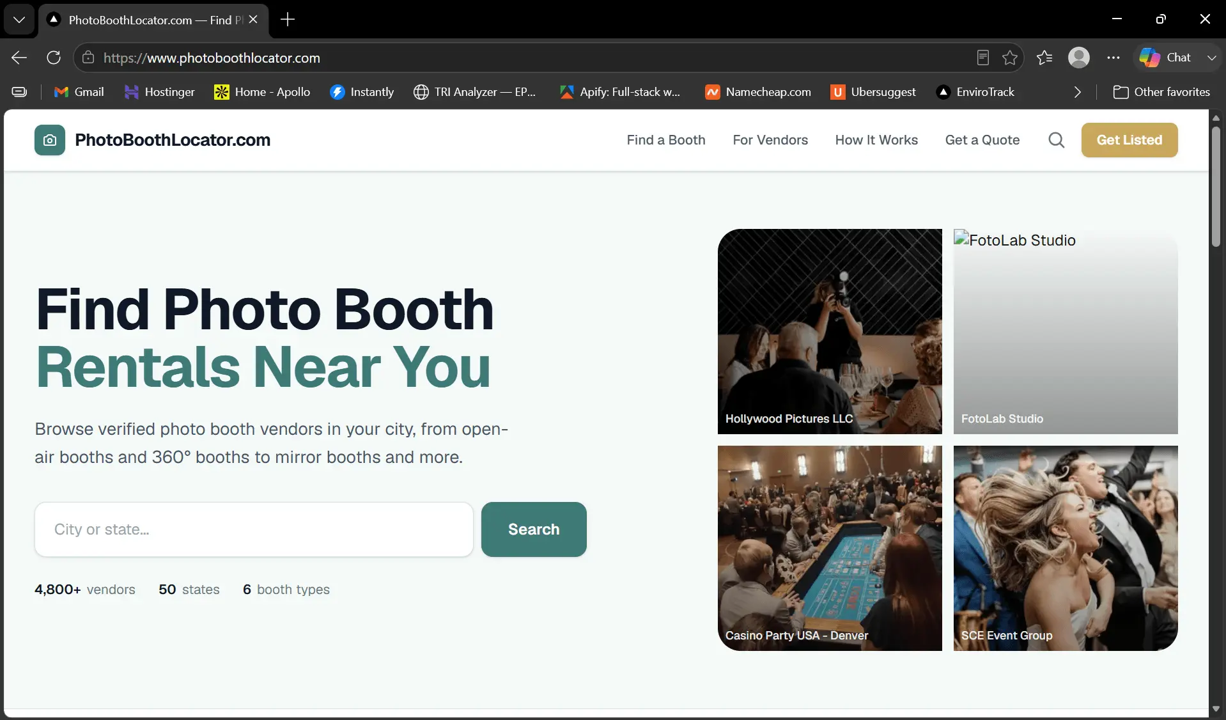
Task: Open the favorites list icon
Action: pos(1044,58)
